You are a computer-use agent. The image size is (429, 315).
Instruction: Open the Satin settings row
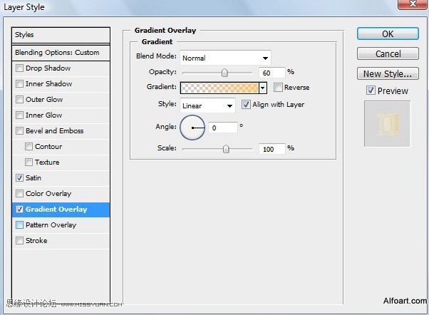click(61, 178)
